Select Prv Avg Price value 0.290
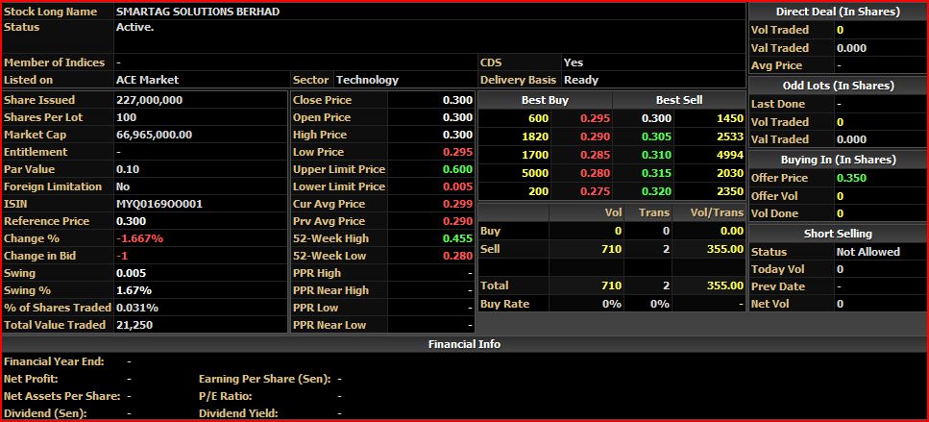Screen dimensions: 929x422 pos(458,221)
